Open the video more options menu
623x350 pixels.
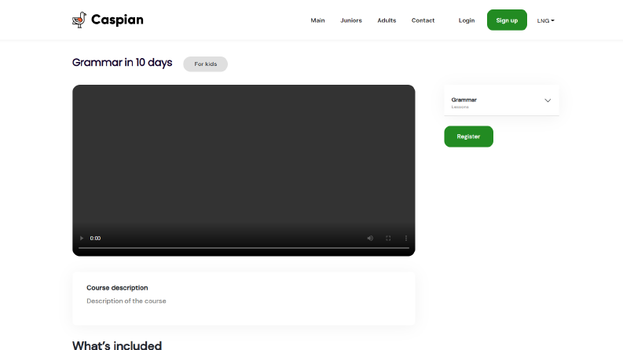(405, 238)
